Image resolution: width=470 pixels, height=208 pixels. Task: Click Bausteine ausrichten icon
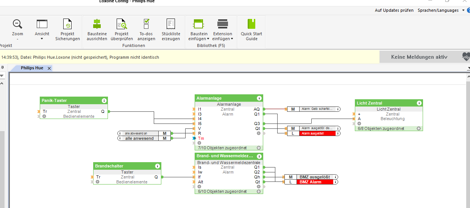tap(97, 24)
